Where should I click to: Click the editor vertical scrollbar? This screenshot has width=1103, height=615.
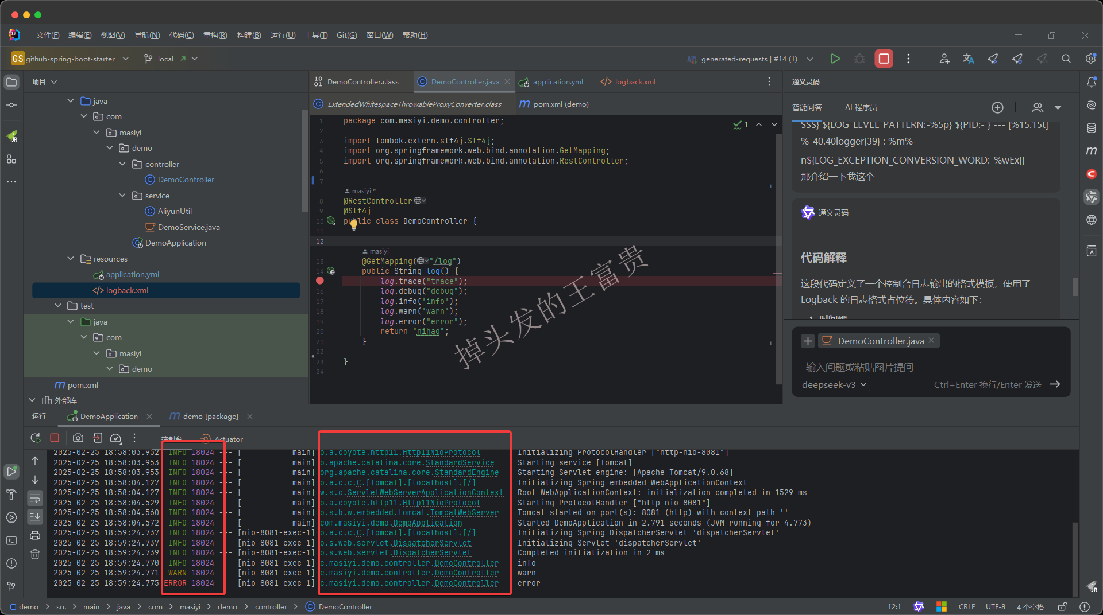click(x=778, y=258)
